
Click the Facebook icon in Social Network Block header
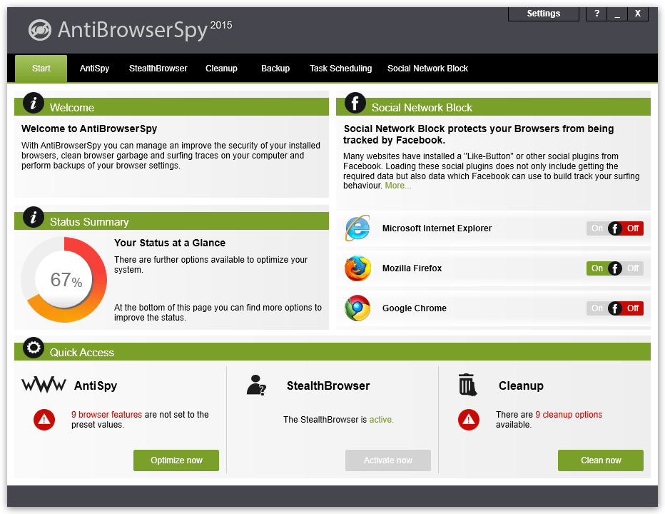pyautogui.click(x=355, y=103)
